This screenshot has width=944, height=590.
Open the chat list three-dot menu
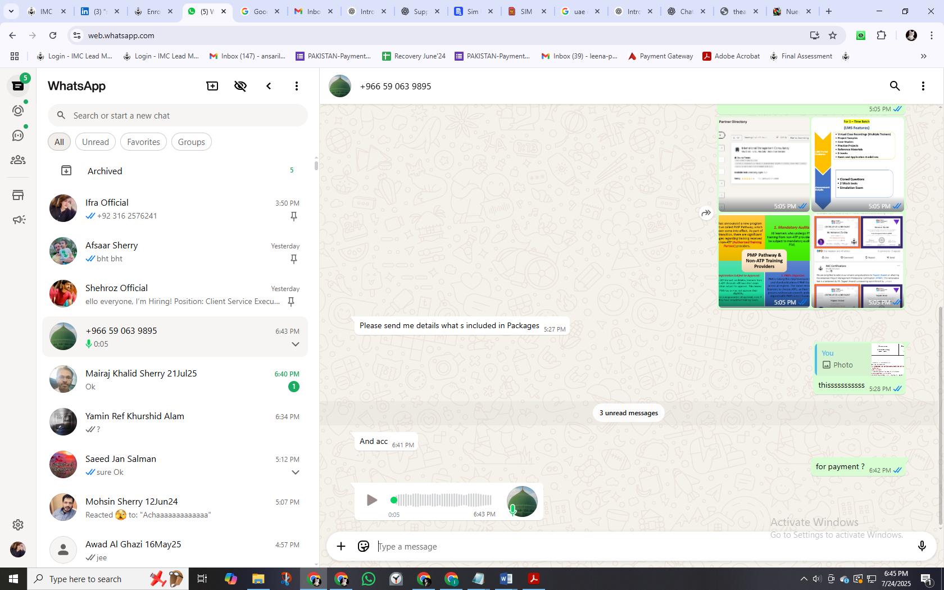(x=297, y=86)
